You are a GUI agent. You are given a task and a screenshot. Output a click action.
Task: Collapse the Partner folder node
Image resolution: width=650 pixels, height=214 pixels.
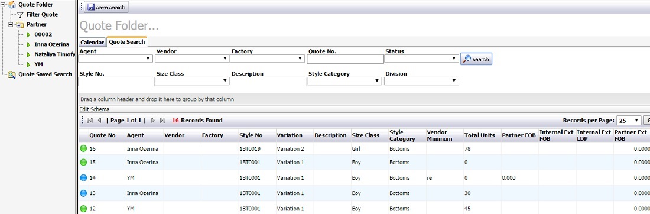[11, 24]
